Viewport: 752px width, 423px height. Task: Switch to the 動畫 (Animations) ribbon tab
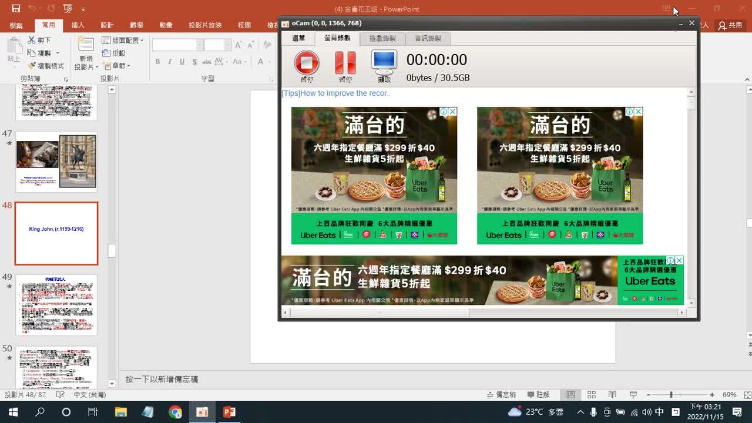pyautogui.click(x=166, y=25)
